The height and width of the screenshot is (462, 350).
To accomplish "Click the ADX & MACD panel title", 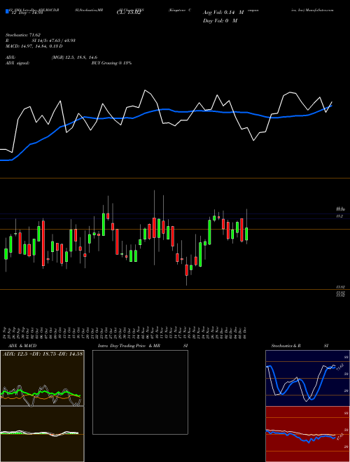I will point(22,346).
